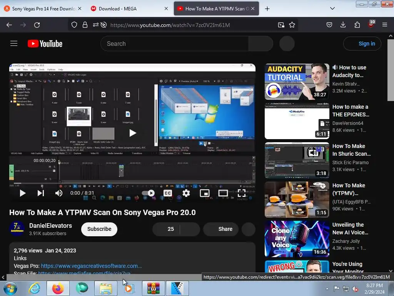Enable the miniplayer mode
394x296 pixels.
click(x=205, y=193)
